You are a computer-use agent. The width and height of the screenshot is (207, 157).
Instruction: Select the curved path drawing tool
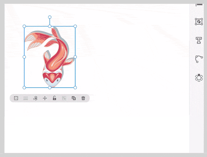pyautogui.click(x=199, y=59)
